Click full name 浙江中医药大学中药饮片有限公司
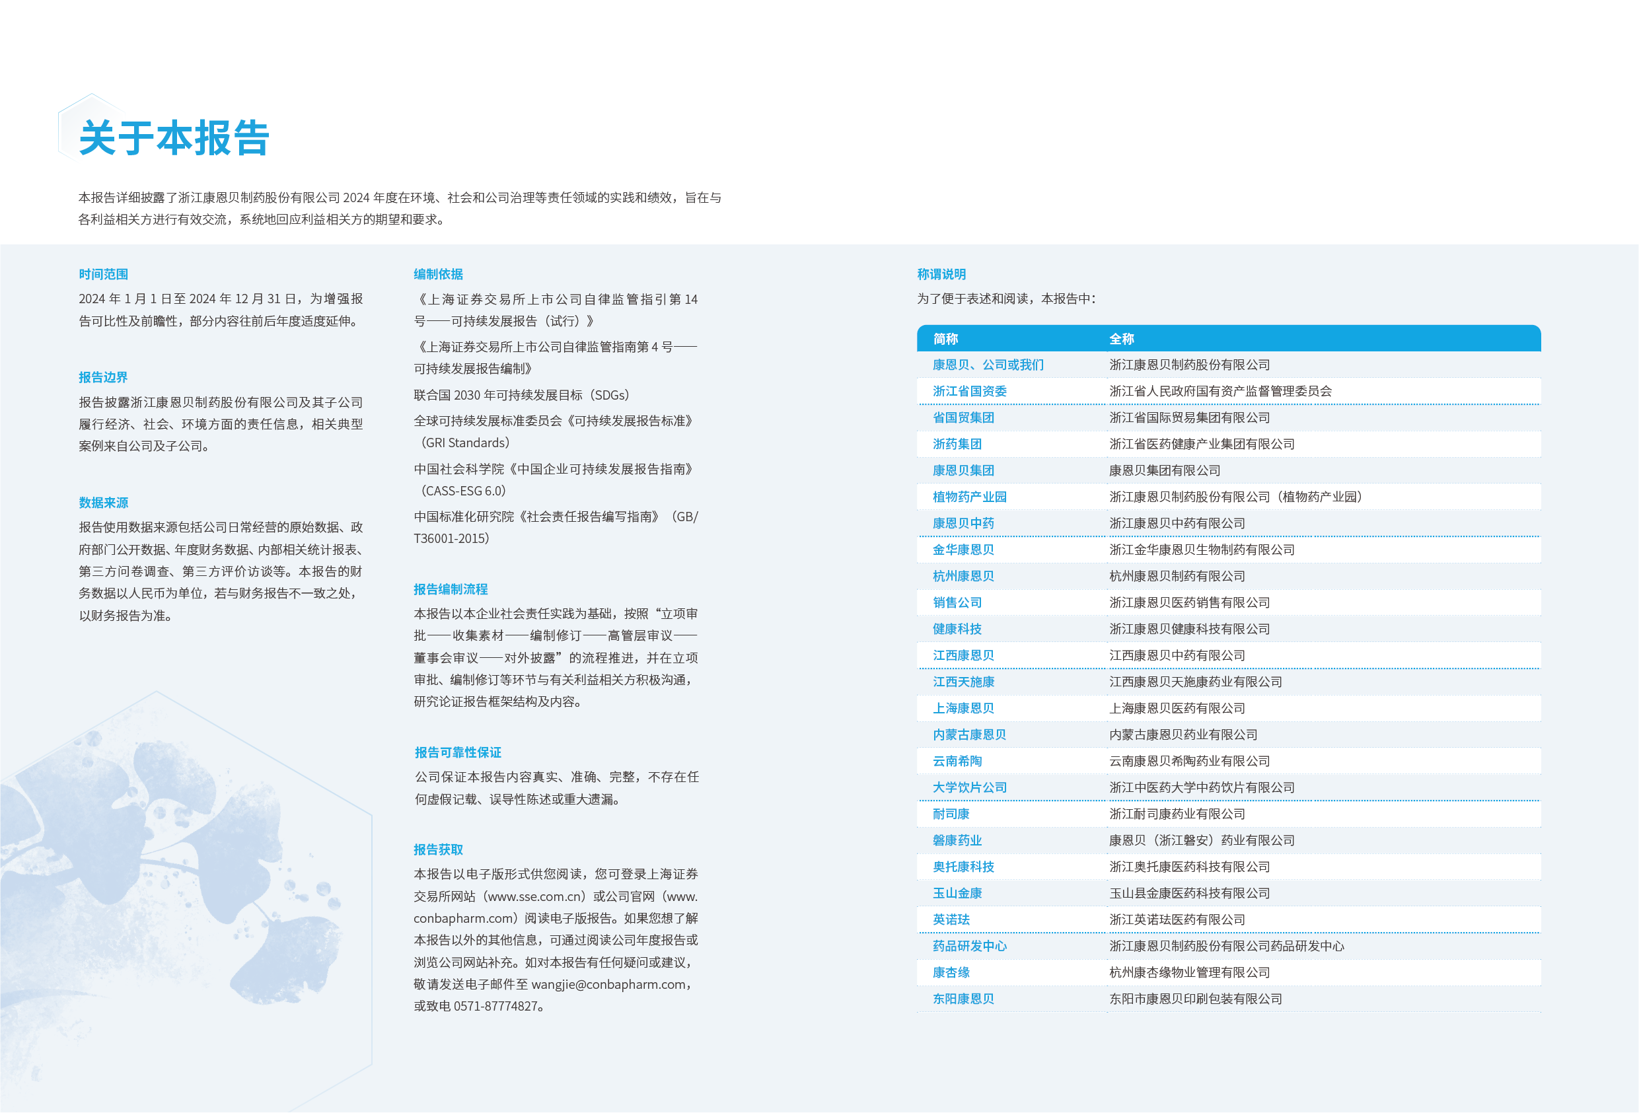Image resolution: width=1639 pixels, height=1113 pixels. (1202, 788)
